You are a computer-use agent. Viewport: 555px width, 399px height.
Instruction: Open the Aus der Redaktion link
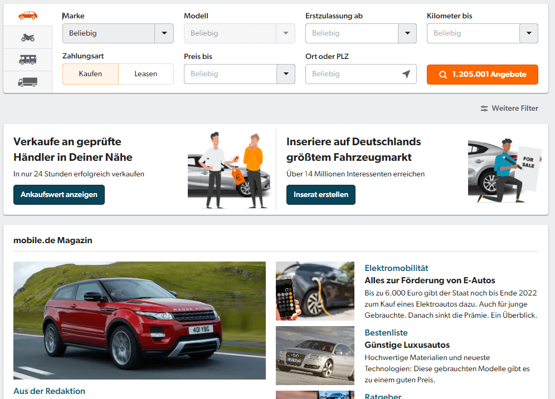(x=49, y=391)
